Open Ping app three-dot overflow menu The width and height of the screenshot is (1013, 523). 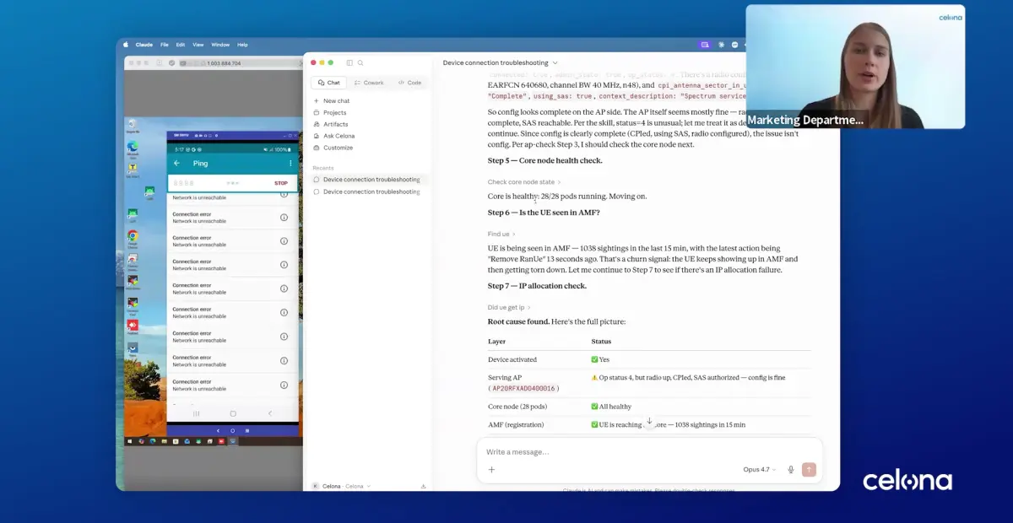291,163
